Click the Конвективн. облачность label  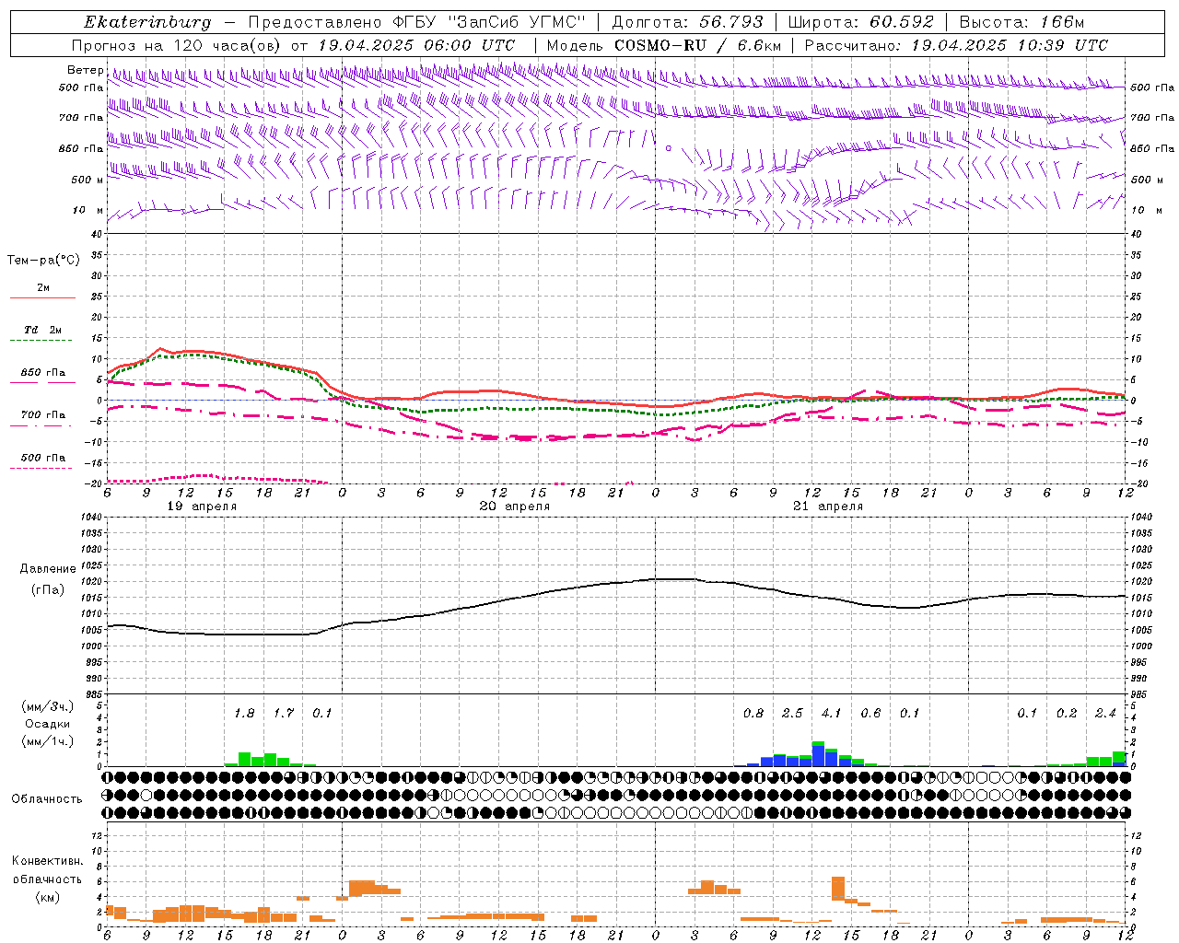[x=47, y=879]
